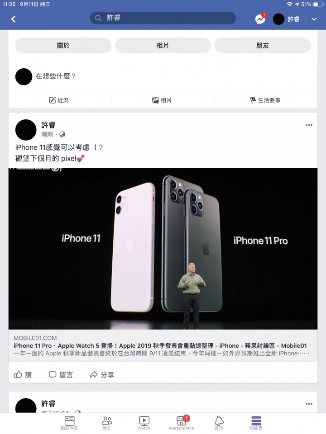Like the iPhone 11 post with 讚
This screenshot has width=326, height=434.
23,374
